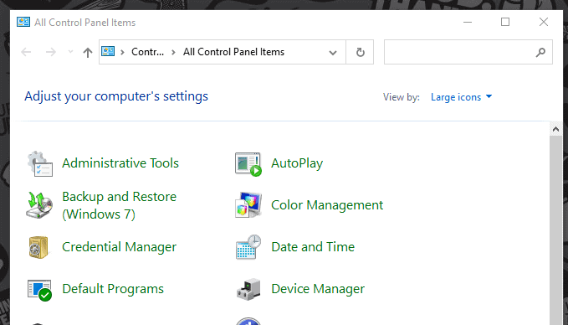
Task: Click the search magnifier icon
Action: [x=540, y=52]
